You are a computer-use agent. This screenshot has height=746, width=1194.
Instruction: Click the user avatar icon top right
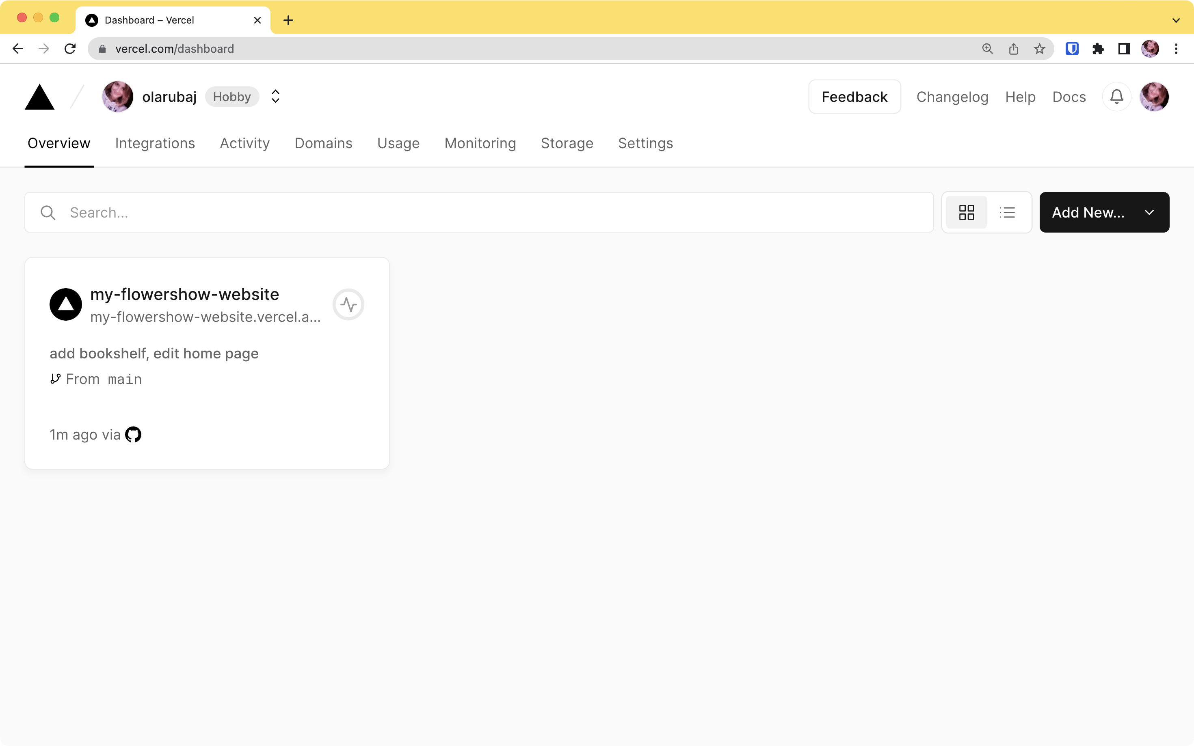coord(1155,96)
